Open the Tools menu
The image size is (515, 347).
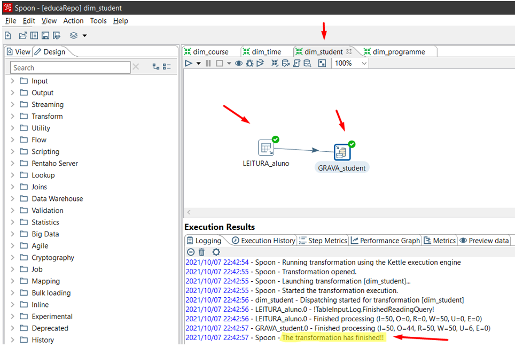(98, 21)
